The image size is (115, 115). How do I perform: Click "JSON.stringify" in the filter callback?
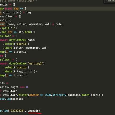coord(55,95)
